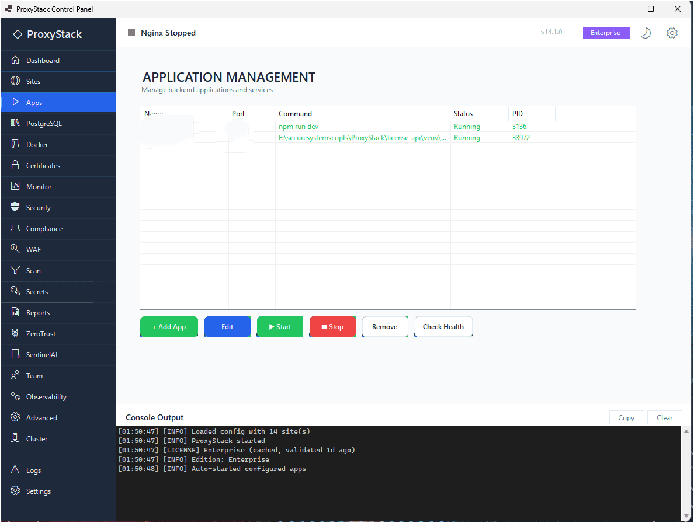Clear the console output

(664, 417)
